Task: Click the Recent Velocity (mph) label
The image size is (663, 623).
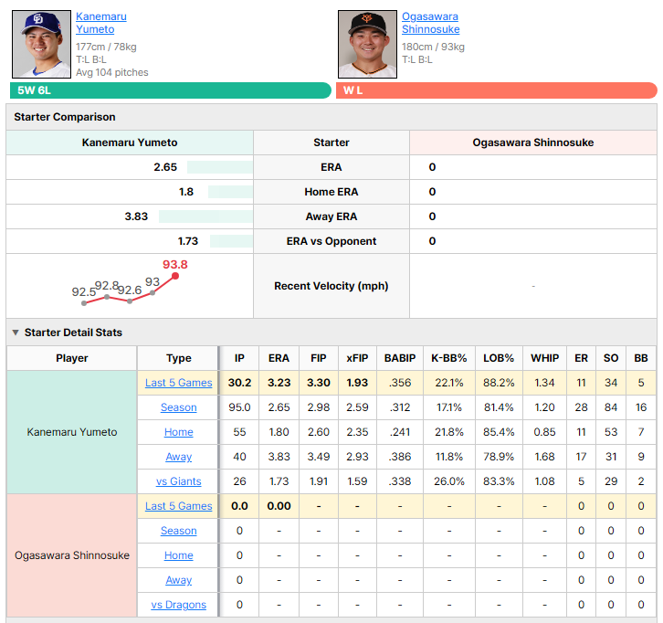Action: click(x=331, y=286)
